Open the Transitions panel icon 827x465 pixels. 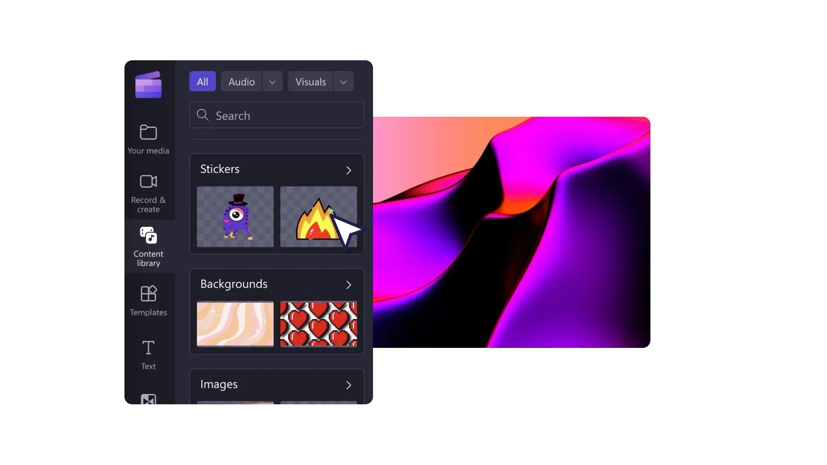pyautogui.click(x=148, y=400)
